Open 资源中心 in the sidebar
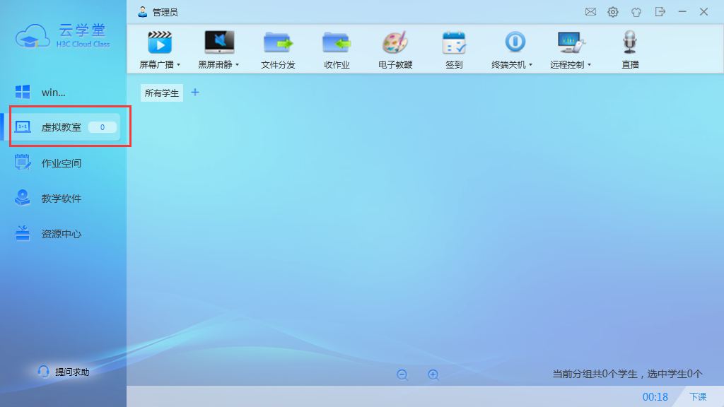Screen dimensions: 724x407 click(x=63, y=234)
